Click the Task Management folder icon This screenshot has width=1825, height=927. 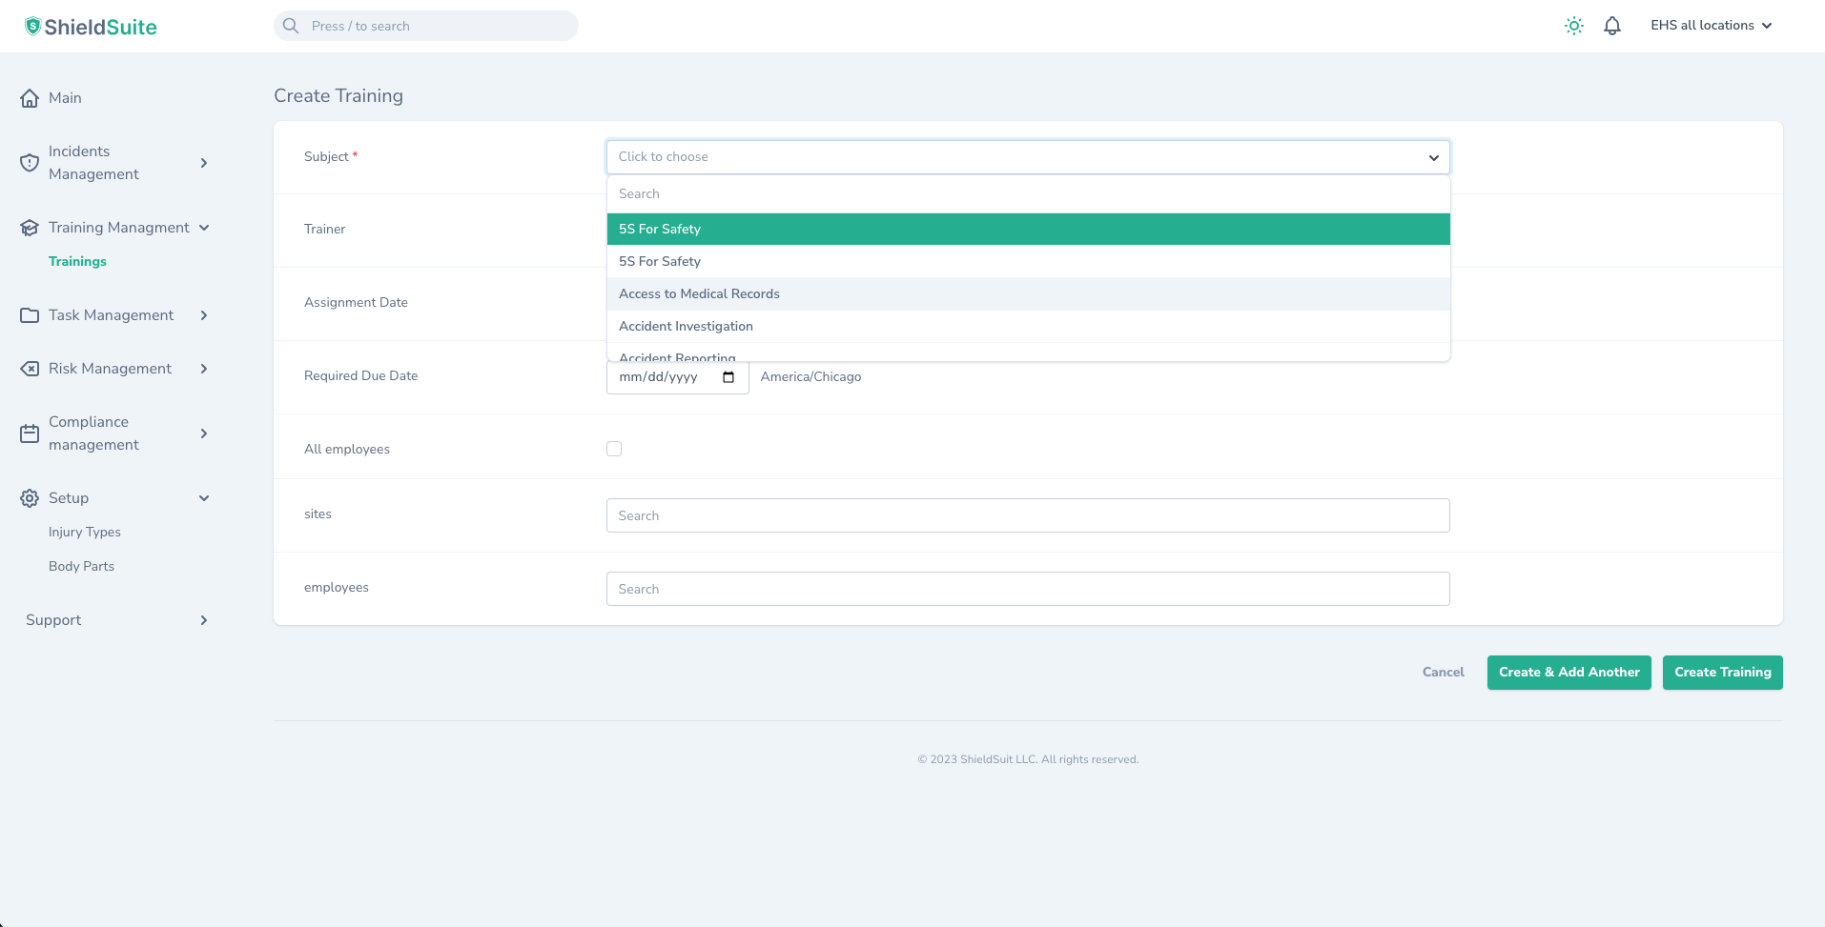pos(30,315)
